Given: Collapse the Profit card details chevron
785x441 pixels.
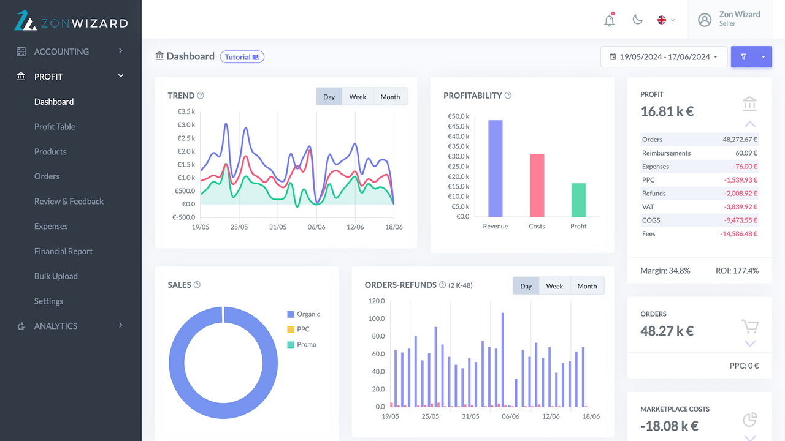Looking at the screenshot, I should 749,124.
